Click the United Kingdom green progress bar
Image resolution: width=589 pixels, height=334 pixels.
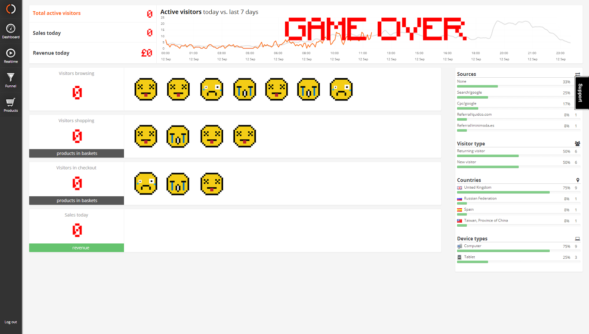tap(503, 192)
